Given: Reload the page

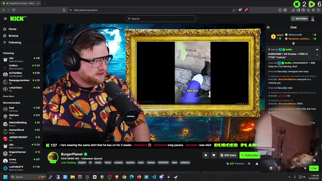Looking at the screenshot, I should (14, 10).
